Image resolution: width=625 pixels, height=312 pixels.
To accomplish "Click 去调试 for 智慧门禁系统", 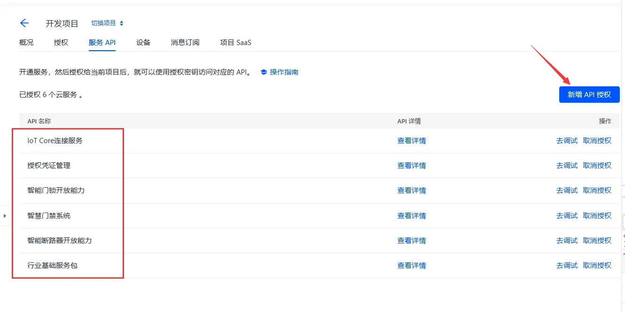I will [567, 215].
